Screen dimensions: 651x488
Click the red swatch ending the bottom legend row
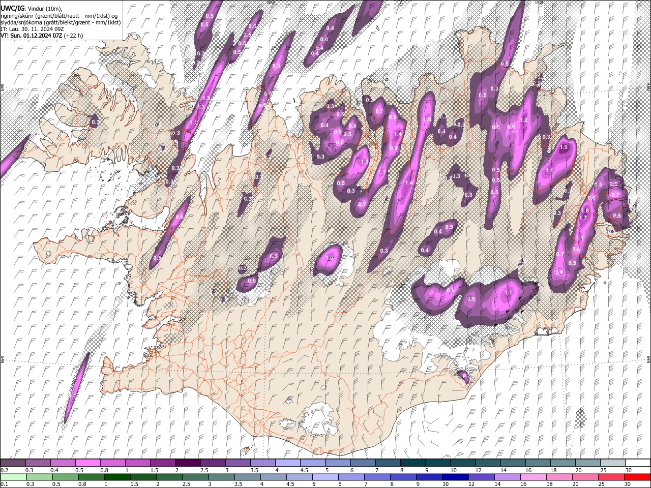pyautogui.click(x=638, y=477)
